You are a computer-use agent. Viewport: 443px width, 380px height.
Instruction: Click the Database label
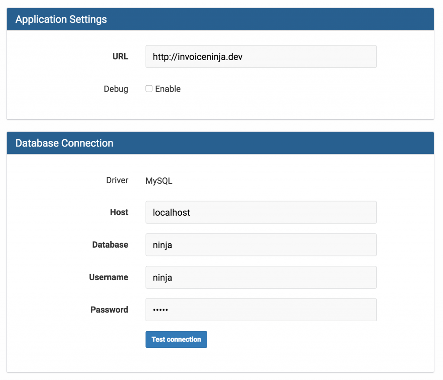click(x=110, y=245)
